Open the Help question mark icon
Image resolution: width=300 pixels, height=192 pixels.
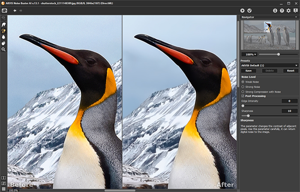click(x=282, y=10)
